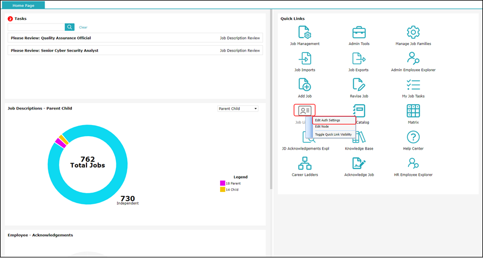Switch to the Home Page tab
The height and width of the screenshot is (258, 483).
24,5
